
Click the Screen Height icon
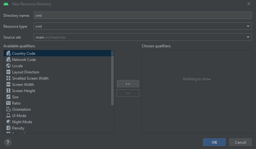pos(8,91)
